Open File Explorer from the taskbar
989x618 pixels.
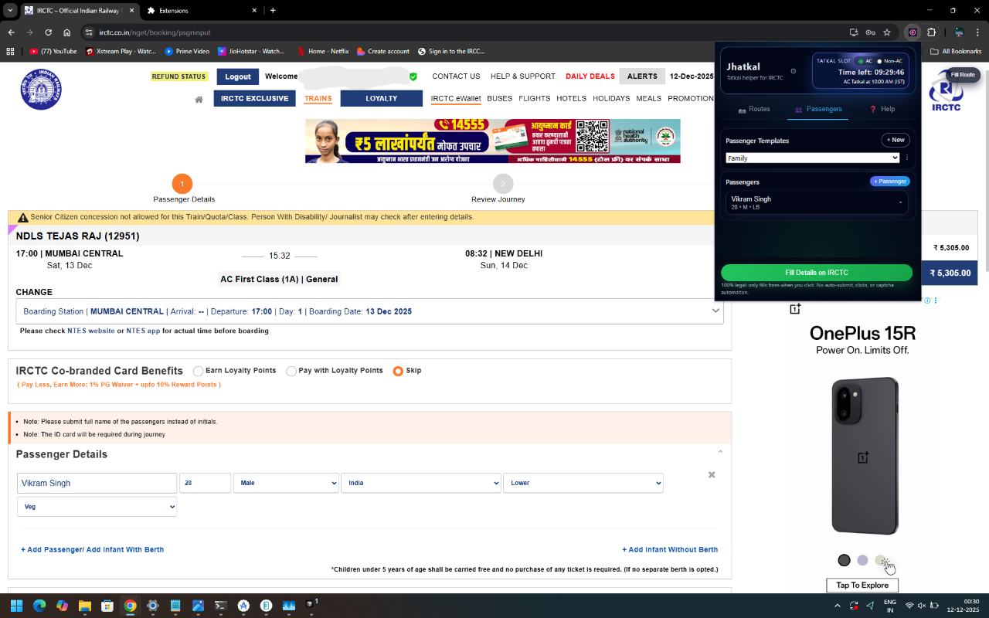[84, 606]
